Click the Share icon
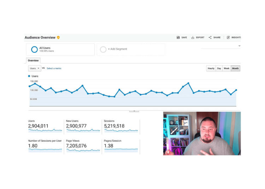Screen dimensions: 265x189 pyautogui.click(x=210, y=37)
